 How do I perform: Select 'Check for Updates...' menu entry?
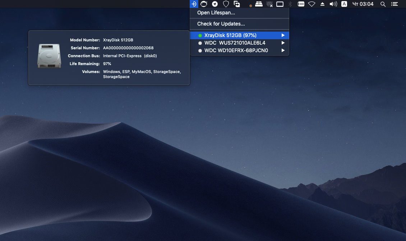pyautogui.click(x=221, y=24)
